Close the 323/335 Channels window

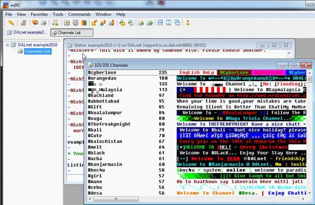306,65
